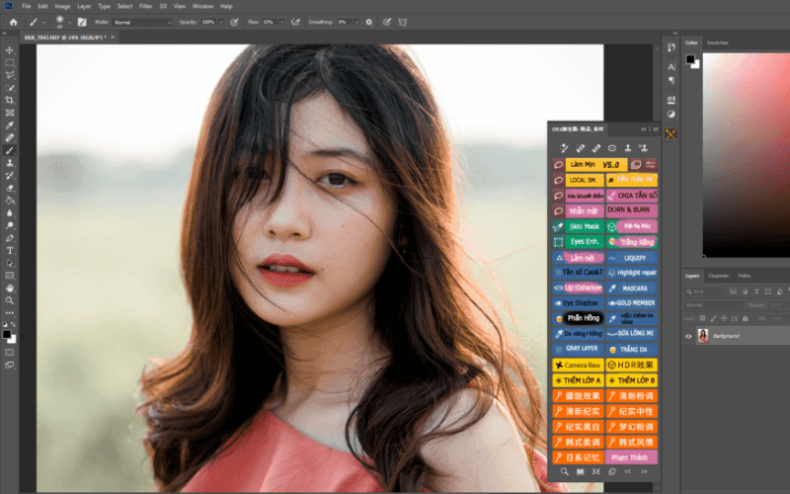Viewport: 790px width, 494px height.
Task: Select the Zoom tool in left toolbar
Action: (10, 300)
